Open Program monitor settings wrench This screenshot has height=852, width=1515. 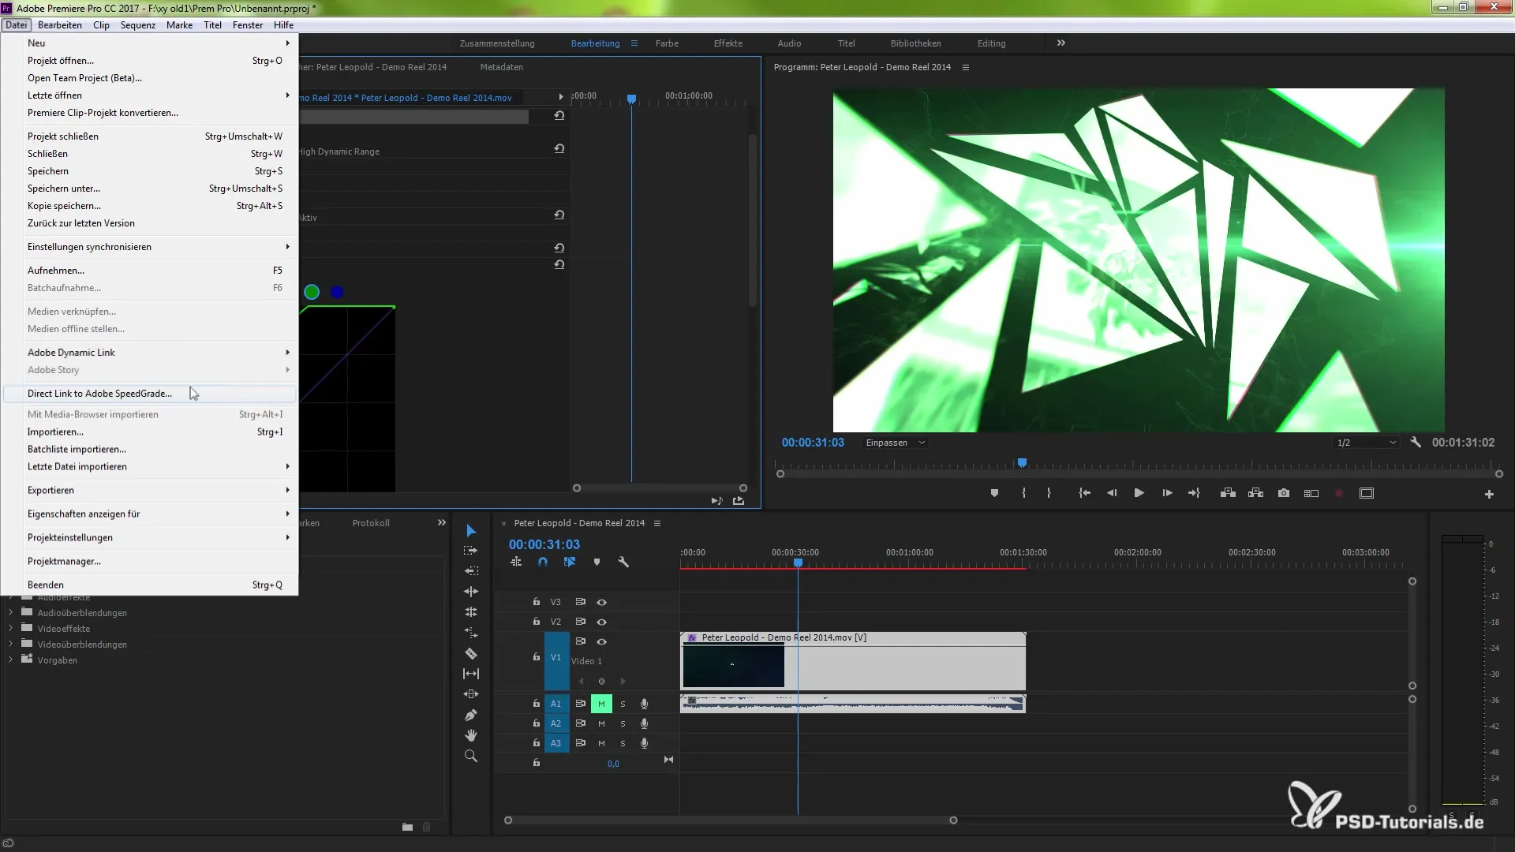(x=1416, y=443)
